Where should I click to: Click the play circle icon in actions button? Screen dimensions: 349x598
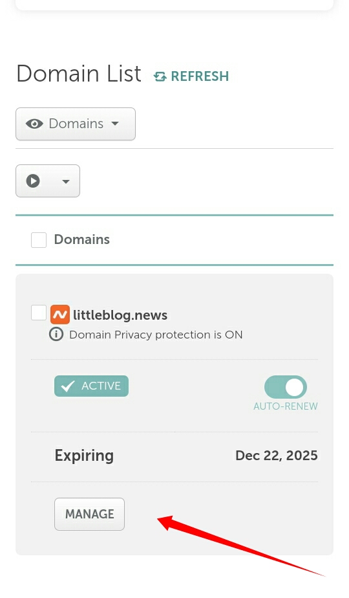[x=33, y=181]
